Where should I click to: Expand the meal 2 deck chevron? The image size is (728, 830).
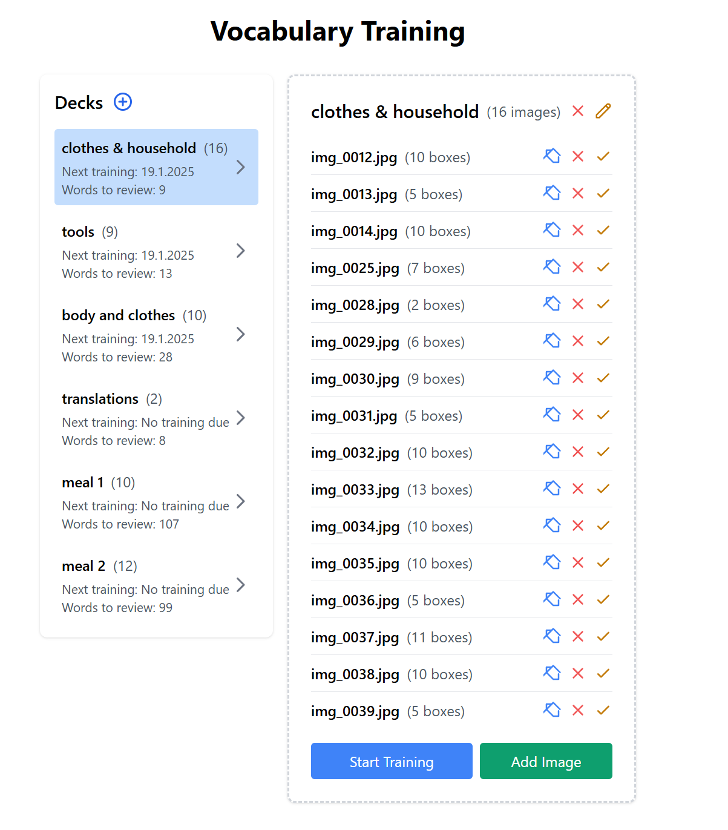240,585
